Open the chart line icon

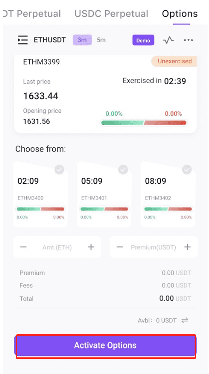point(168,40)
